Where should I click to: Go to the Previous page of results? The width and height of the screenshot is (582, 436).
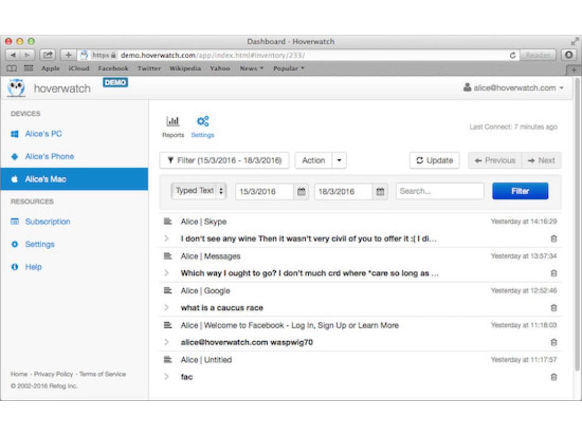(495, 160)
